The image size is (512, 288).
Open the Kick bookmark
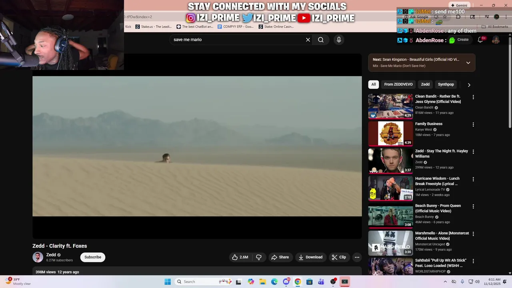(x=128, y=27)
